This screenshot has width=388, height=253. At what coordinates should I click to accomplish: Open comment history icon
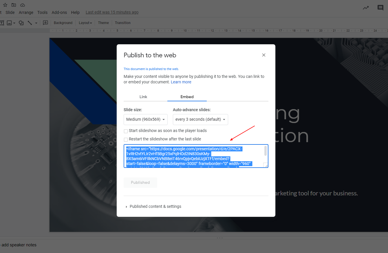click(x=380, y=8)
